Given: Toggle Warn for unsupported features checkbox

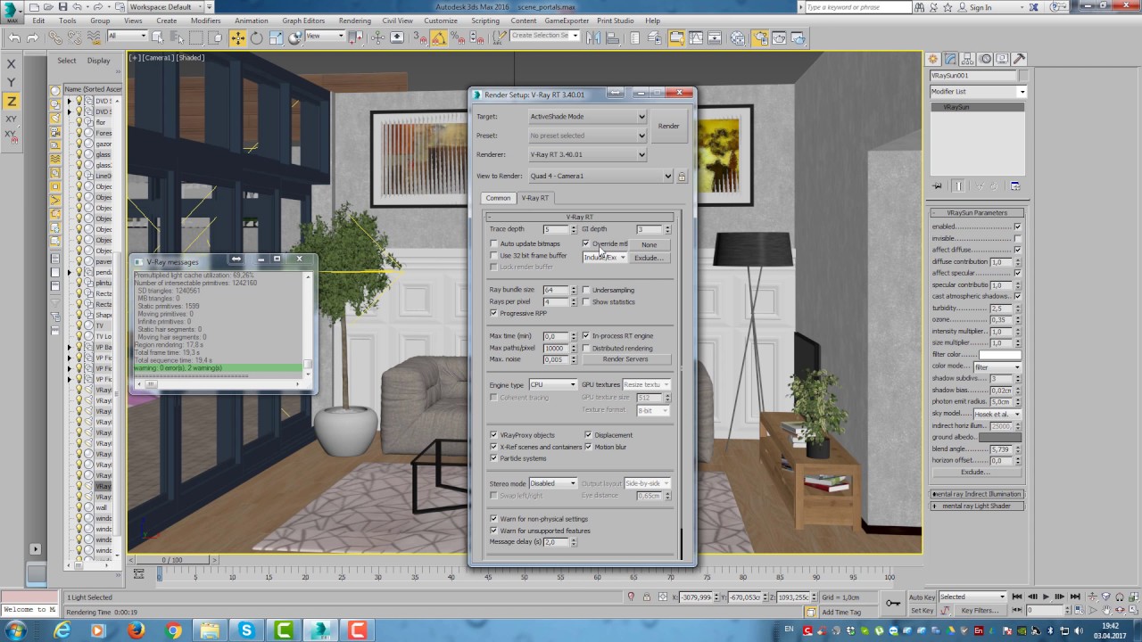Looking at the screenshot, I should [x=493, y=531].
